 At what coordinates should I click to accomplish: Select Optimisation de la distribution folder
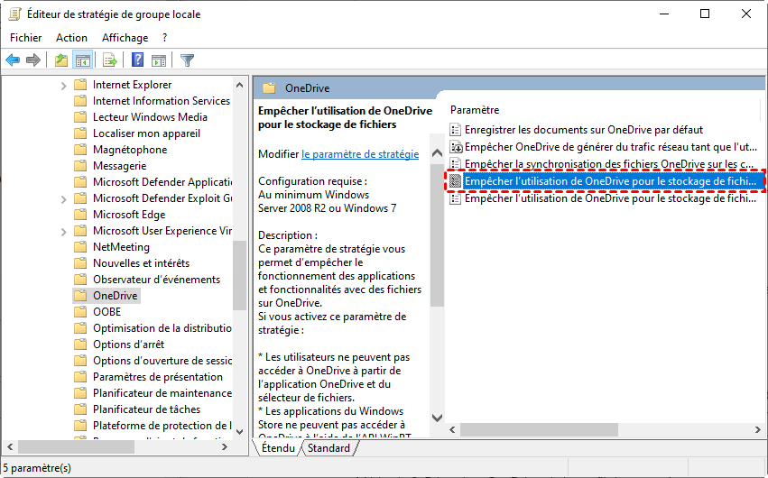coord(162,327)
